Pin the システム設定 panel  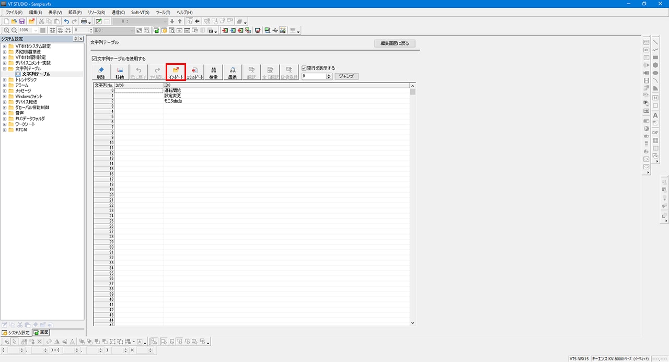[76, 39]
